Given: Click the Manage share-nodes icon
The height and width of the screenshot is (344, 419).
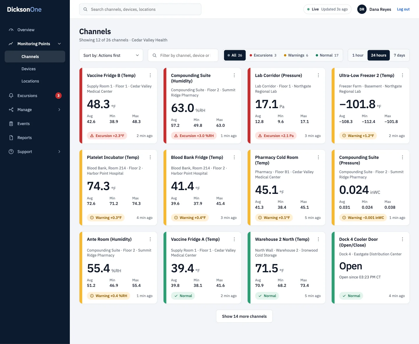Looking at the screenshot, I should pyautogui.click(x=11, y=110).
